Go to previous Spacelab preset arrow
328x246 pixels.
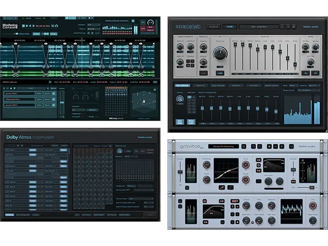coord(282,27)
